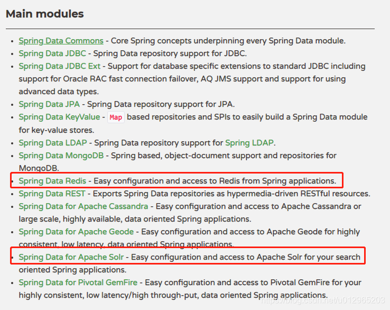Open the Spring Data LDAP module link
Image resolution: width=390 pixels, height=310 pixels.
(x=53, y=143)
